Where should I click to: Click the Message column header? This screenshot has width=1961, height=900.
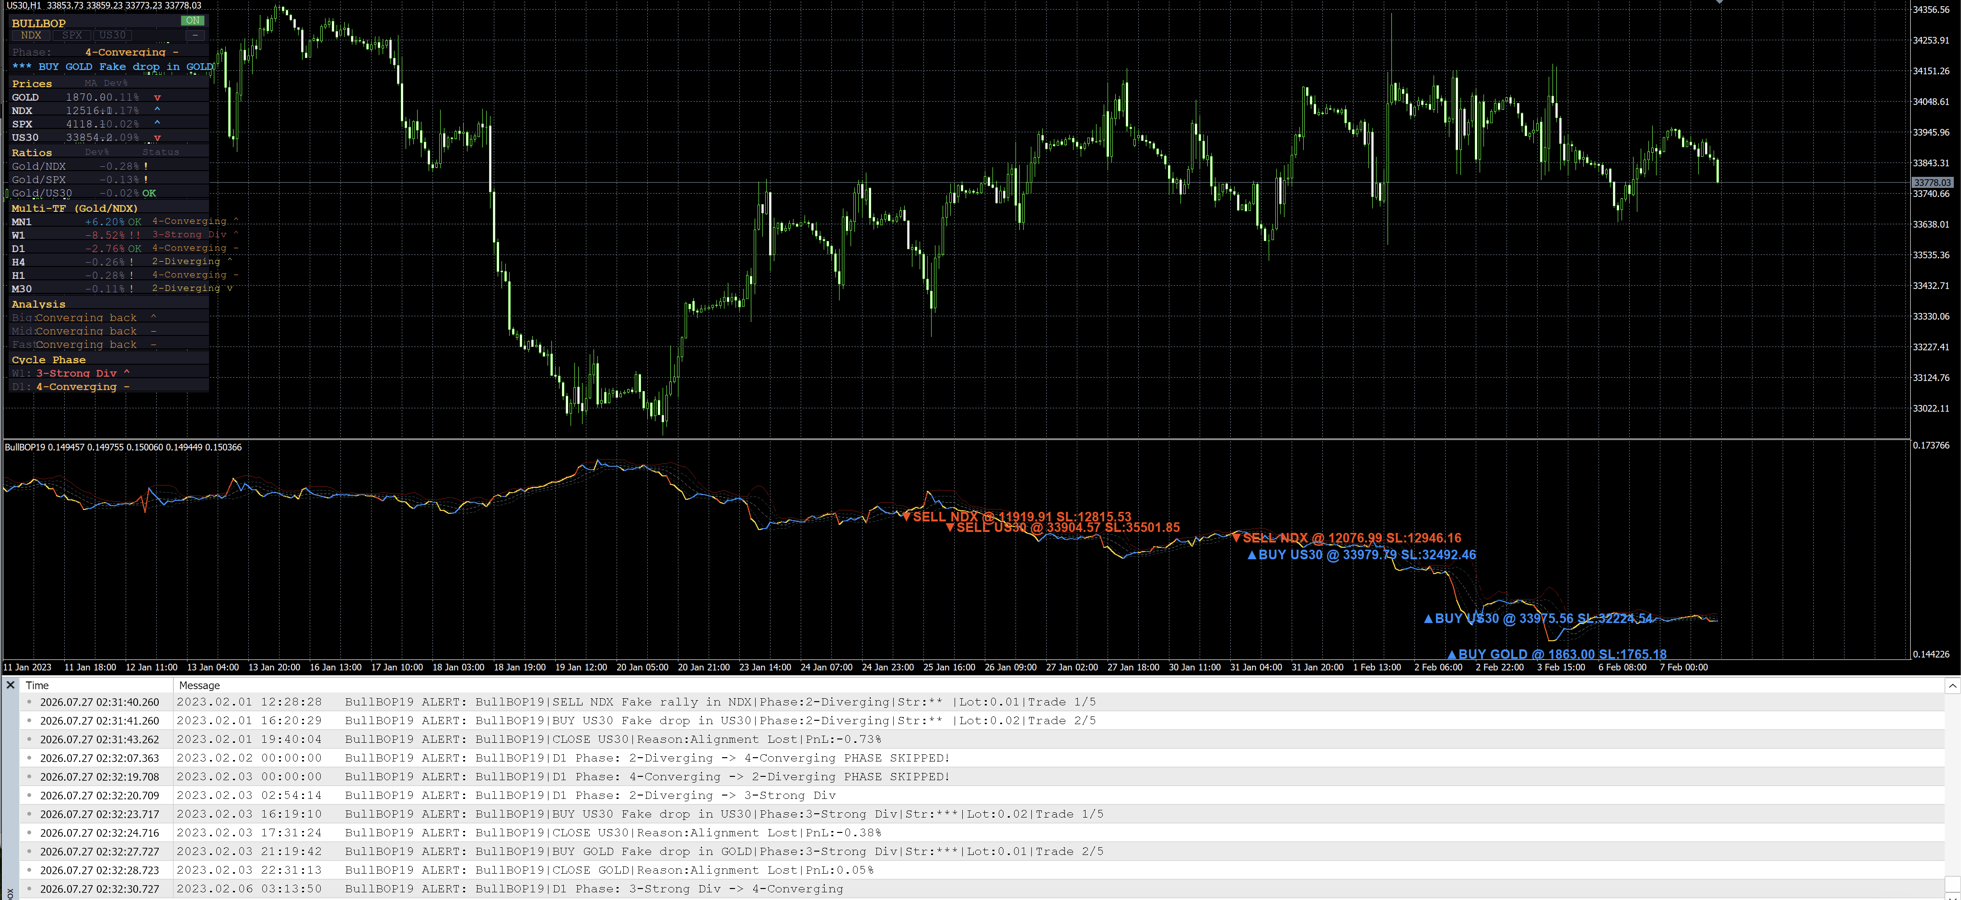[1058, 685]
